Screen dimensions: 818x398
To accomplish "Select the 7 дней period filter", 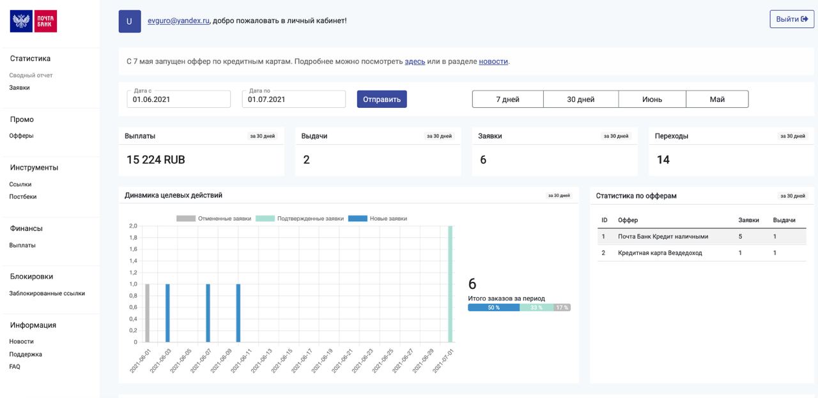I will point(507,99).
